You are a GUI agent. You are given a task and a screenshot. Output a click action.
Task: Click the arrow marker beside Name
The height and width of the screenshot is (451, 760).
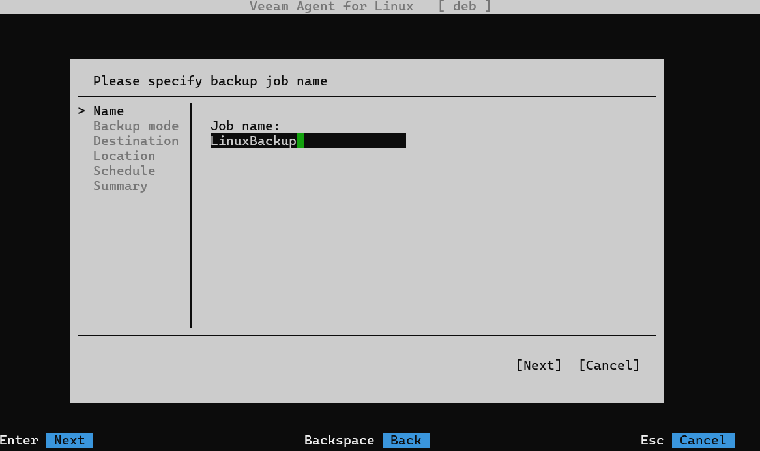point(81,111)
